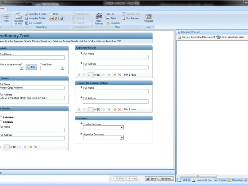The width and height of the screenshot is (248, 186).
Task: Expand the Purchase button dropdown arrow
Action: point(148,23)
